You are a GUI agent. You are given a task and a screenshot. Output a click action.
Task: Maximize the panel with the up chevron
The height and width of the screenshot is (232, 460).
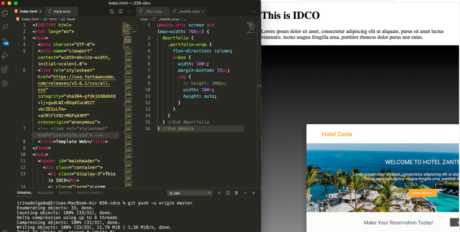point(245,193)
